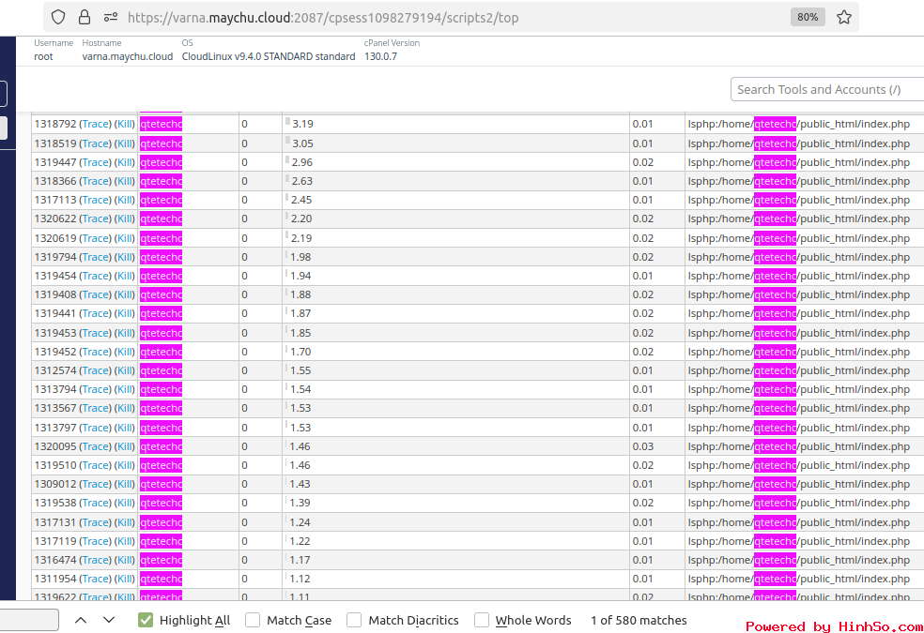Go to previous find match arrow

pyautogui.click(x=81, y=620)
